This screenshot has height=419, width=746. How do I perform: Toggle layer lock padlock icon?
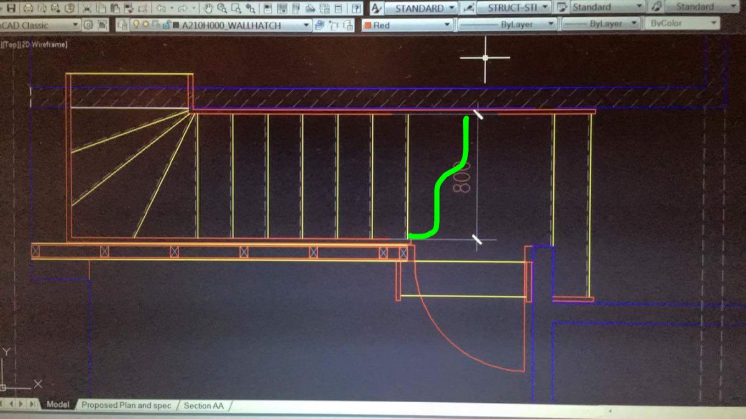[163, 25]
